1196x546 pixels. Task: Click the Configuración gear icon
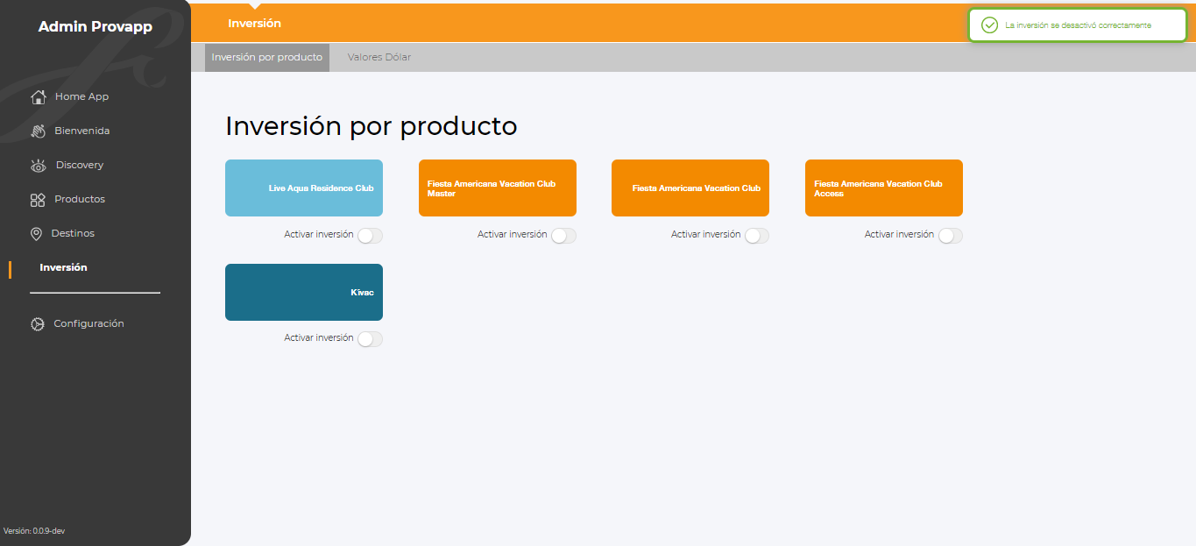(x=38, y=324)
